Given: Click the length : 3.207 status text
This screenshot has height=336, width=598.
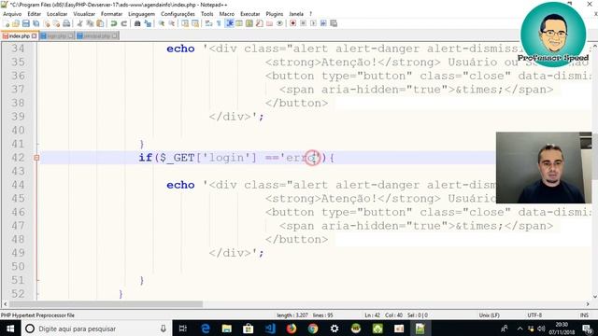Looking at the screenshot, I should click(292, 315).
